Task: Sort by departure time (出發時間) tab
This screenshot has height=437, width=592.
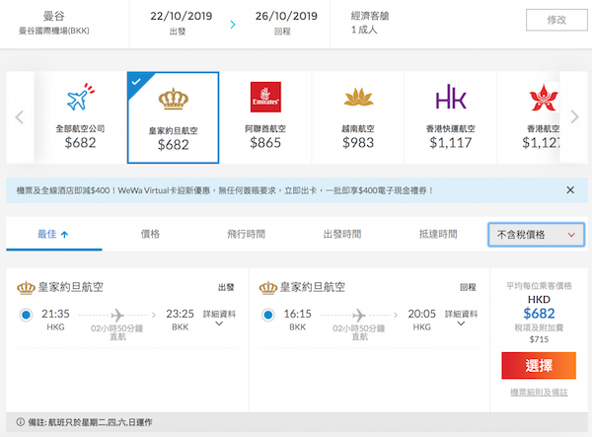Action: (x=341, y=235)
